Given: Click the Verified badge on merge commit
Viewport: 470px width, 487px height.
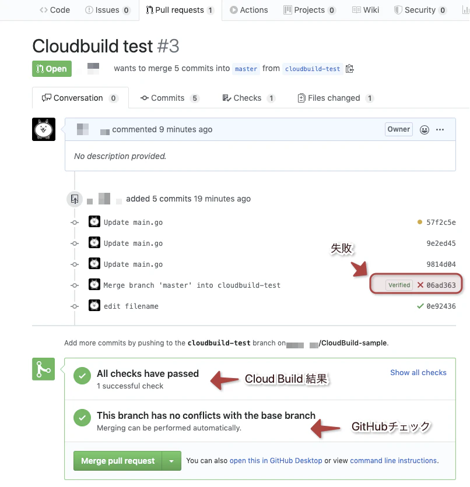Looking at the screenshot, I should tap(399, 285).
